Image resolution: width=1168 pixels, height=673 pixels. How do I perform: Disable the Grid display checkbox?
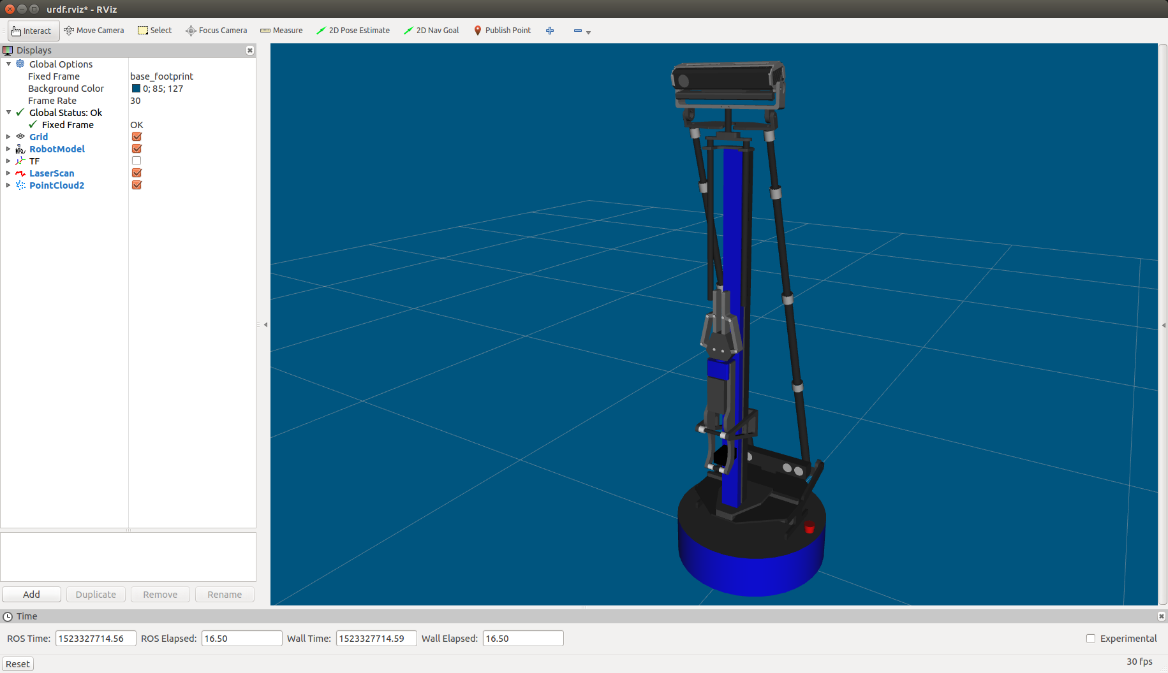pyautogui.click(x=137, y=137)
